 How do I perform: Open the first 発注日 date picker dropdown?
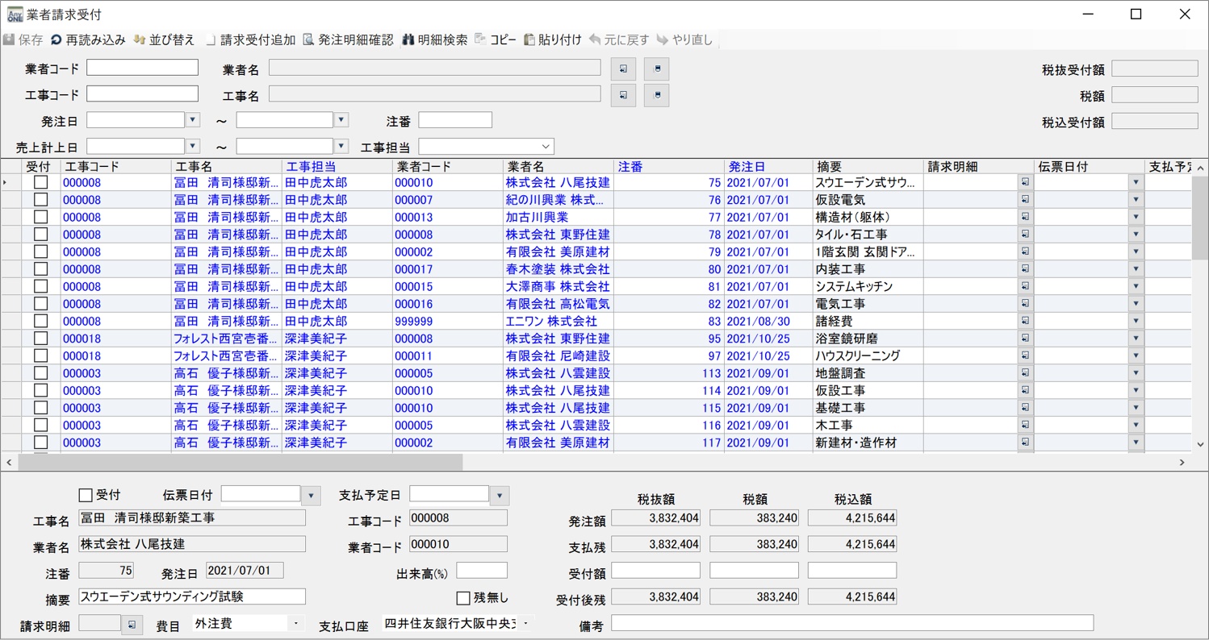[192, 119]
